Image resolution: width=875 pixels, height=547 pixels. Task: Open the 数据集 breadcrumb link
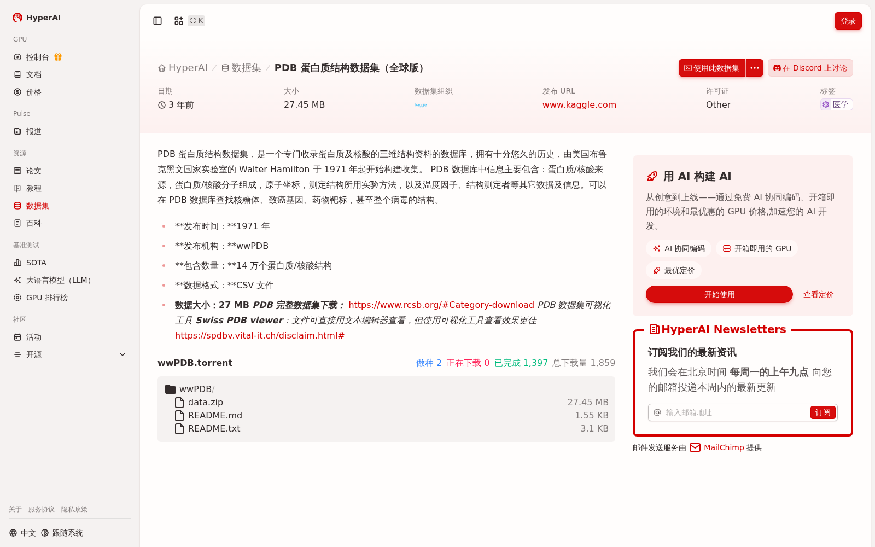click(241, 68)
